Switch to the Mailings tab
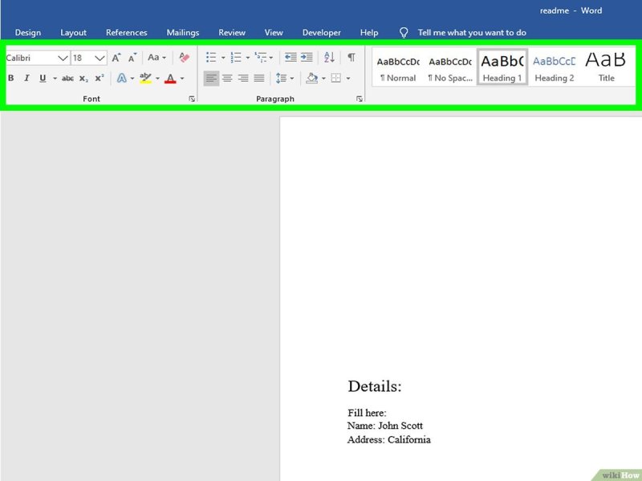Image resolution: width=642 pixels, height=481 pixels. pyautogui.click(x=183, y=32)
